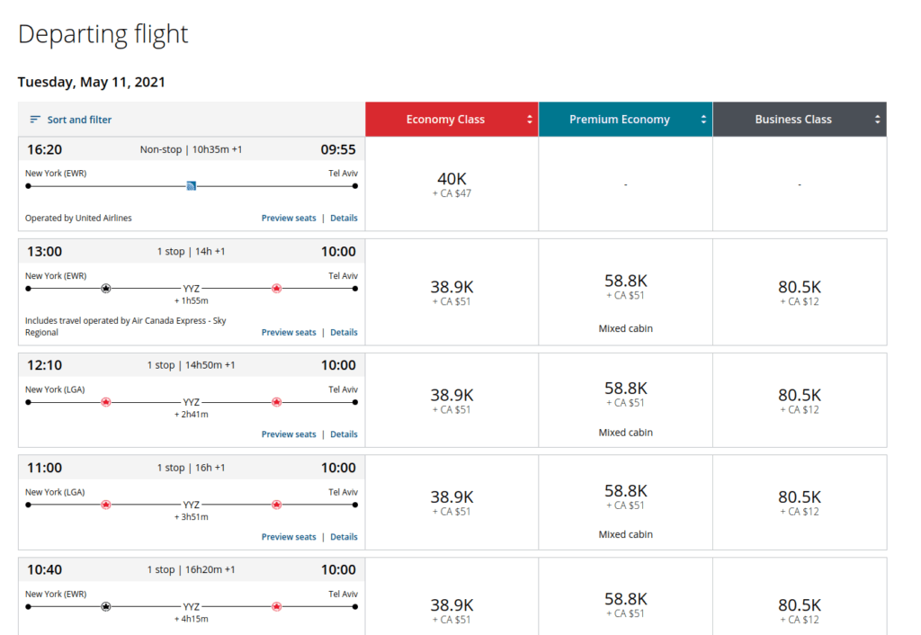Click the Mixed cabin label on 11:00 flight
921x635 pixels.
point(626,534)
